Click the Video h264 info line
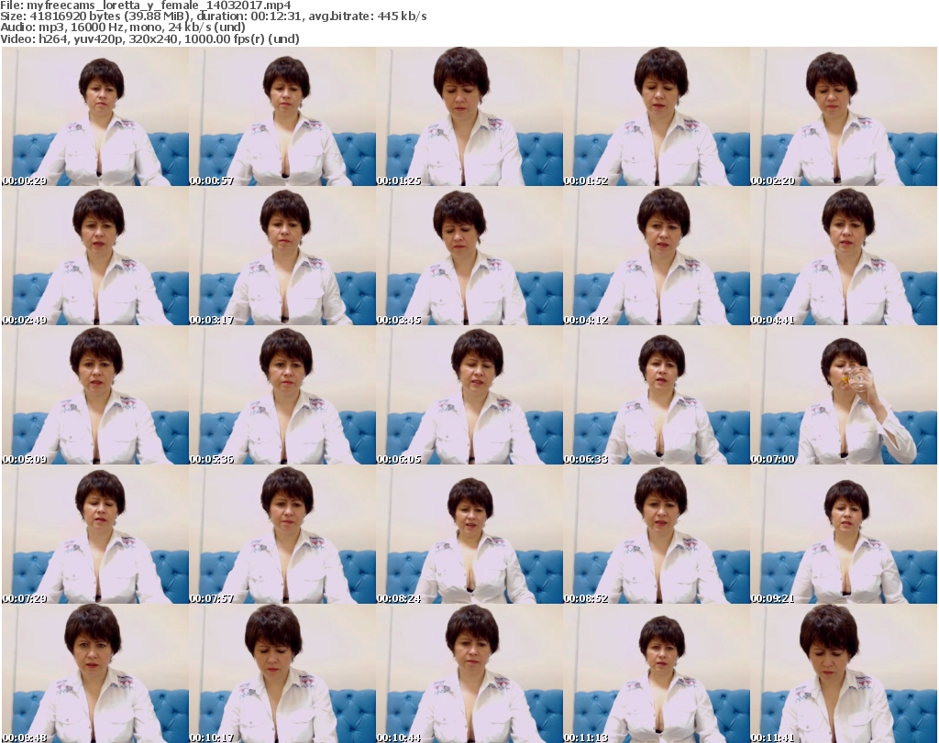Image resolution: width=939 pixels, height=743 pixels. pos(149,38)
